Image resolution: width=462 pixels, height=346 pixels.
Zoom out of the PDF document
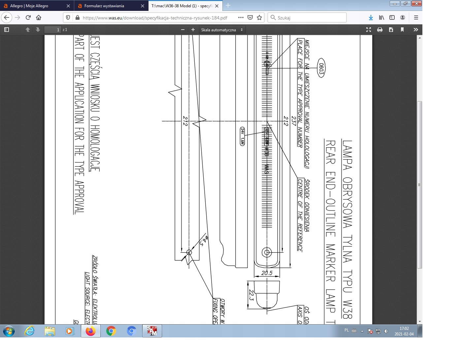(x=183, y=30)
